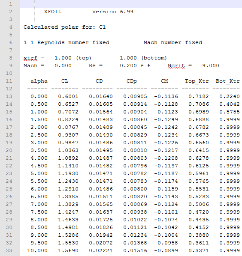This screenshot has height=256, width=242.
Task: Click CDp value 0.00800
Action: tap(135, 189)
